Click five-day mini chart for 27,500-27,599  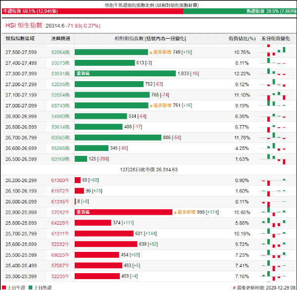(274, 50)
